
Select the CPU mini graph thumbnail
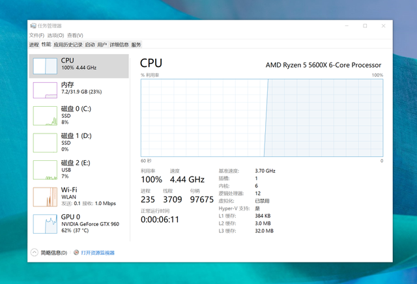pos(45,66)
